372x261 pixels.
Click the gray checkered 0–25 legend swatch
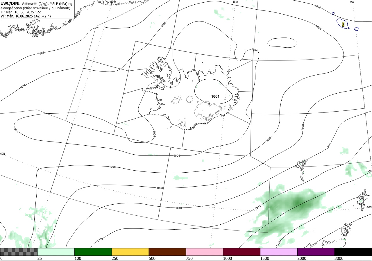[x=19, y=252]
